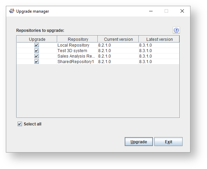
Task: Click the blue help question mark icon
Action: (x=176, y=30)
